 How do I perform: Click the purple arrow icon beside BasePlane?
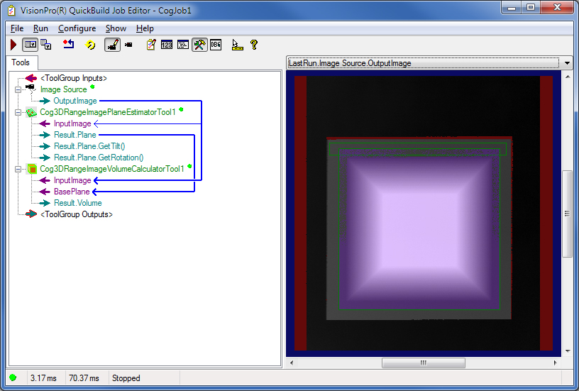pyautogui.click(x=45, y=192)
